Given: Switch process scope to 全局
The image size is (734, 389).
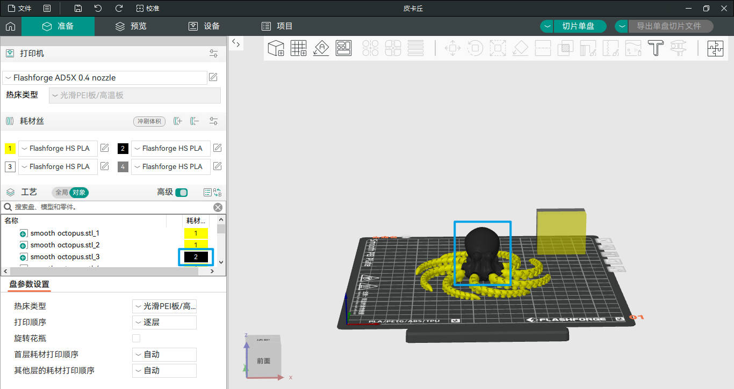Looking at the screenshot, I should (62, 192).
